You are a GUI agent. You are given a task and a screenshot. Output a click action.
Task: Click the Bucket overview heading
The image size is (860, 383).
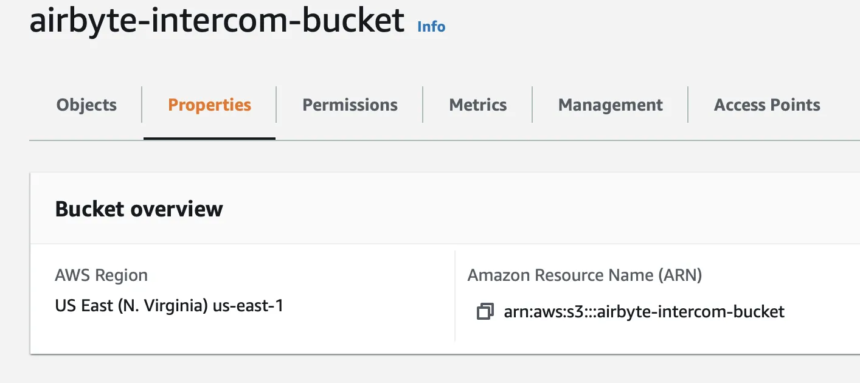click(139, 209)
